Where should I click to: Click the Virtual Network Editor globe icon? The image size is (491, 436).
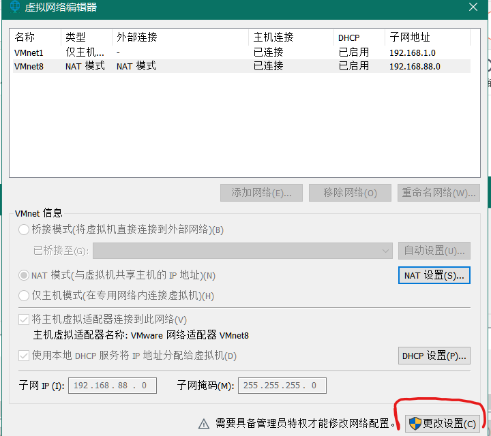pos(14,7)
